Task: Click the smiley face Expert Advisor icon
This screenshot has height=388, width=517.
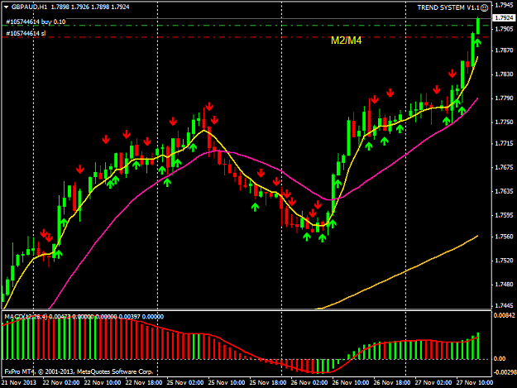Action: pyautogui.click(x=484, y=7)
